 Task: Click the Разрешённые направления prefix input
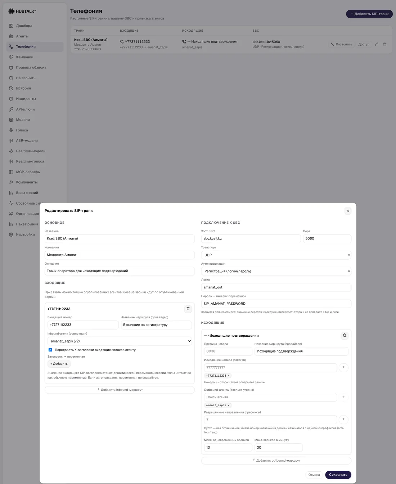point(270,420)
